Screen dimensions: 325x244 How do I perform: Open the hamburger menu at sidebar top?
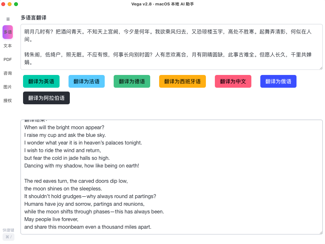pos(8,19)
